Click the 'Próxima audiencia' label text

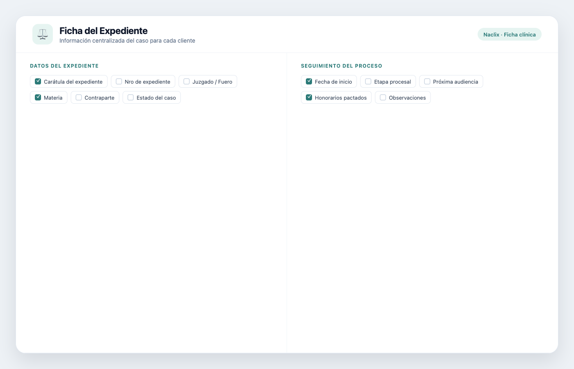coord(456,82)
